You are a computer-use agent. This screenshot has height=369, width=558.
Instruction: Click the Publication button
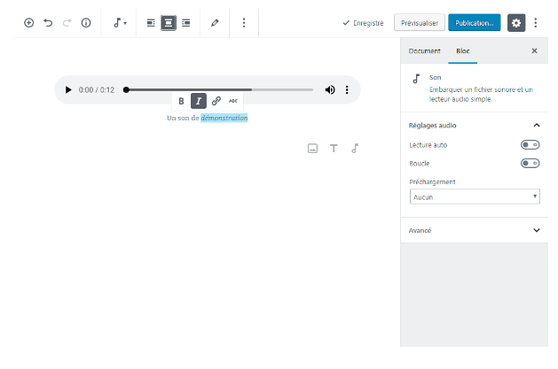pos(474,23)
